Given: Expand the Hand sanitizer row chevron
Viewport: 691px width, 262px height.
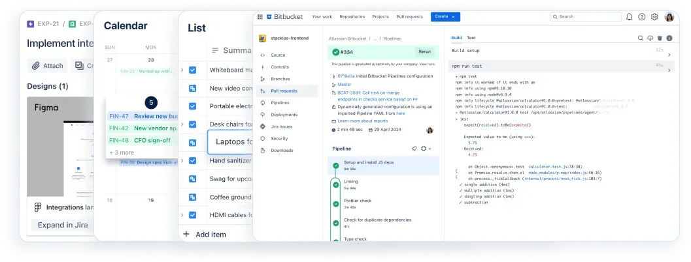Looking at the screenshot, I should [x=182, y=160].
